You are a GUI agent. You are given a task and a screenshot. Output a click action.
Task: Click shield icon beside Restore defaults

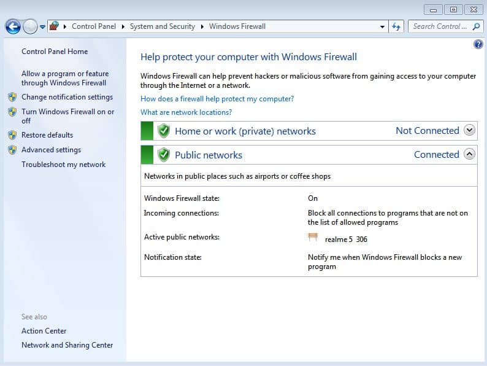point(12,135)
